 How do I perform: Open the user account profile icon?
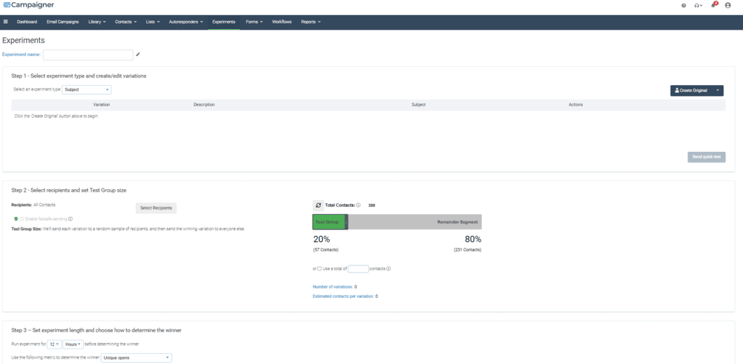click(727, 5)
